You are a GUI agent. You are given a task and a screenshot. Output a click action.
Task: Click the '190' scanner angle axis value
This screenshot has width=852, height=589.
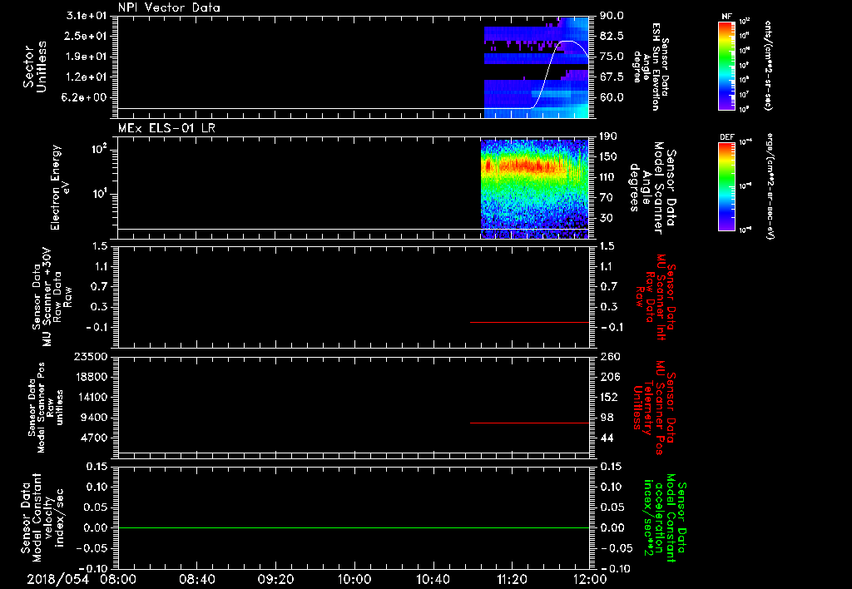(608, 136)
